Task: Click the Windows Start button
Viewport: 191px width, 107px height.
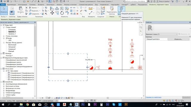Action: (x=3, y=104)
